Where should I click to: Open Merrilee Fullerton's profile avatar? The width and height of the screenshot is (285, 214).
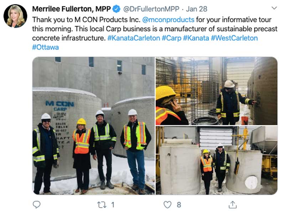point(15,16)
